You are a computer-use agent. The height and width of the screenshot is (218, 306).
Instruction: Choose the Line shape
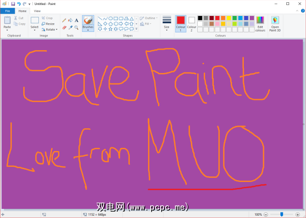100,19
